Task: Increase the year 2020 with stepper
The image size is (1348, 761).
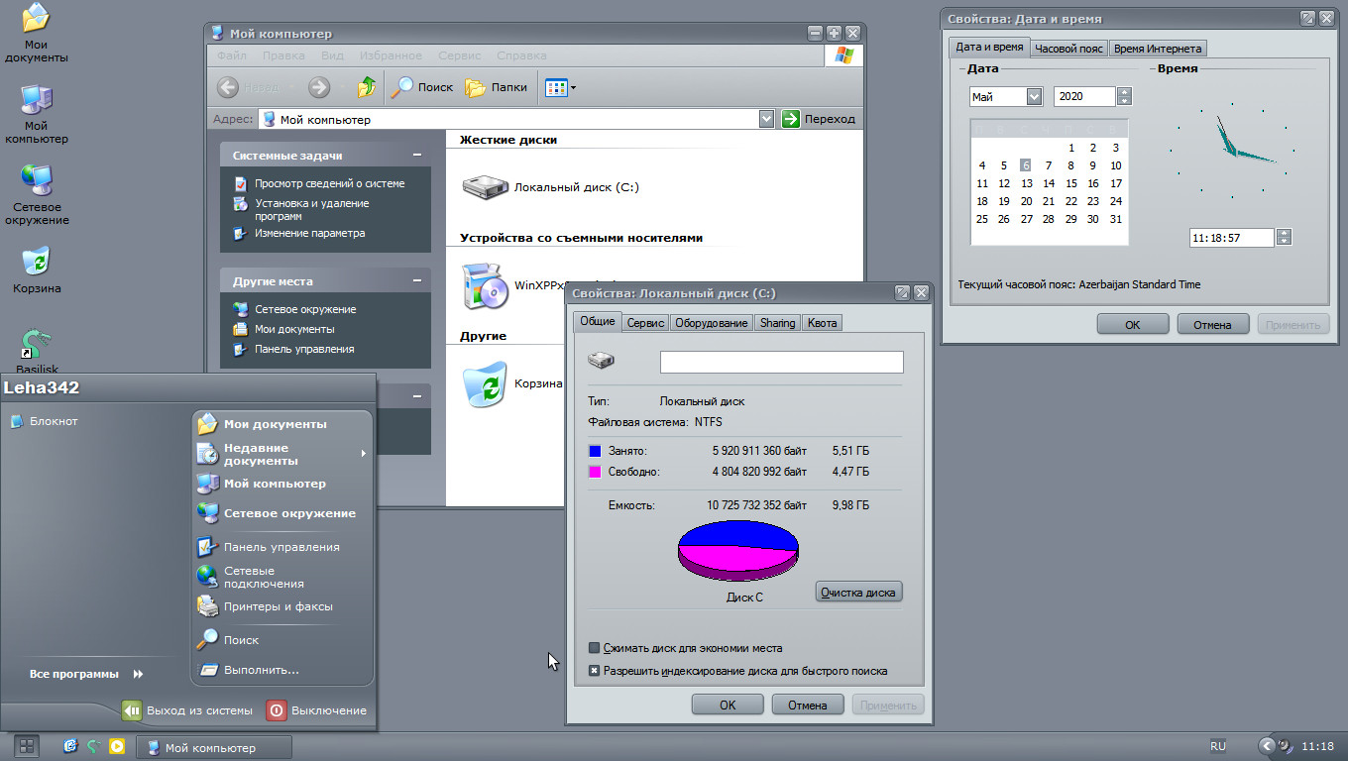Action: coord(1123,92)
